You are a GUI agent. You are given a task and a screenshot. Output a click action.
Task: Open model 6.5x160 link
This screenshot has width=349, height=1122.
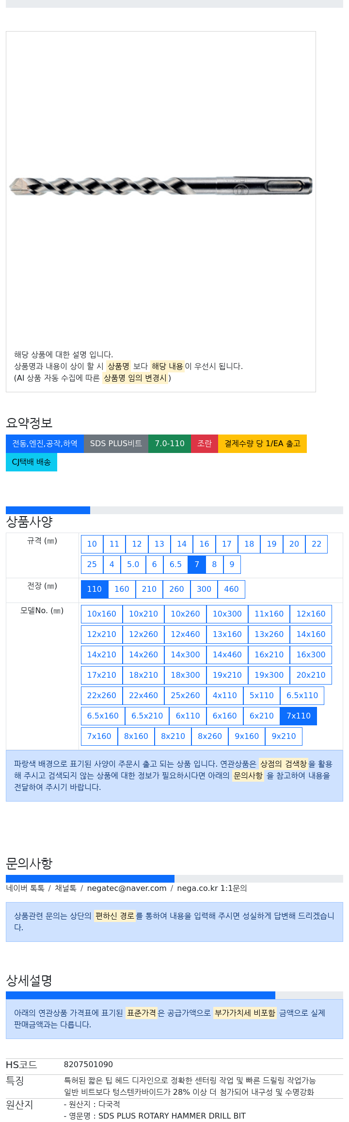103,716
